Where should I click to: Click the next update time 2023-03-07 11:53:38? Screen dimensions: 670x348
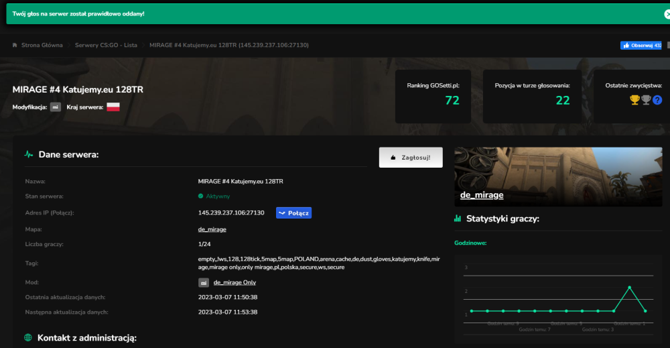[228, 312]
